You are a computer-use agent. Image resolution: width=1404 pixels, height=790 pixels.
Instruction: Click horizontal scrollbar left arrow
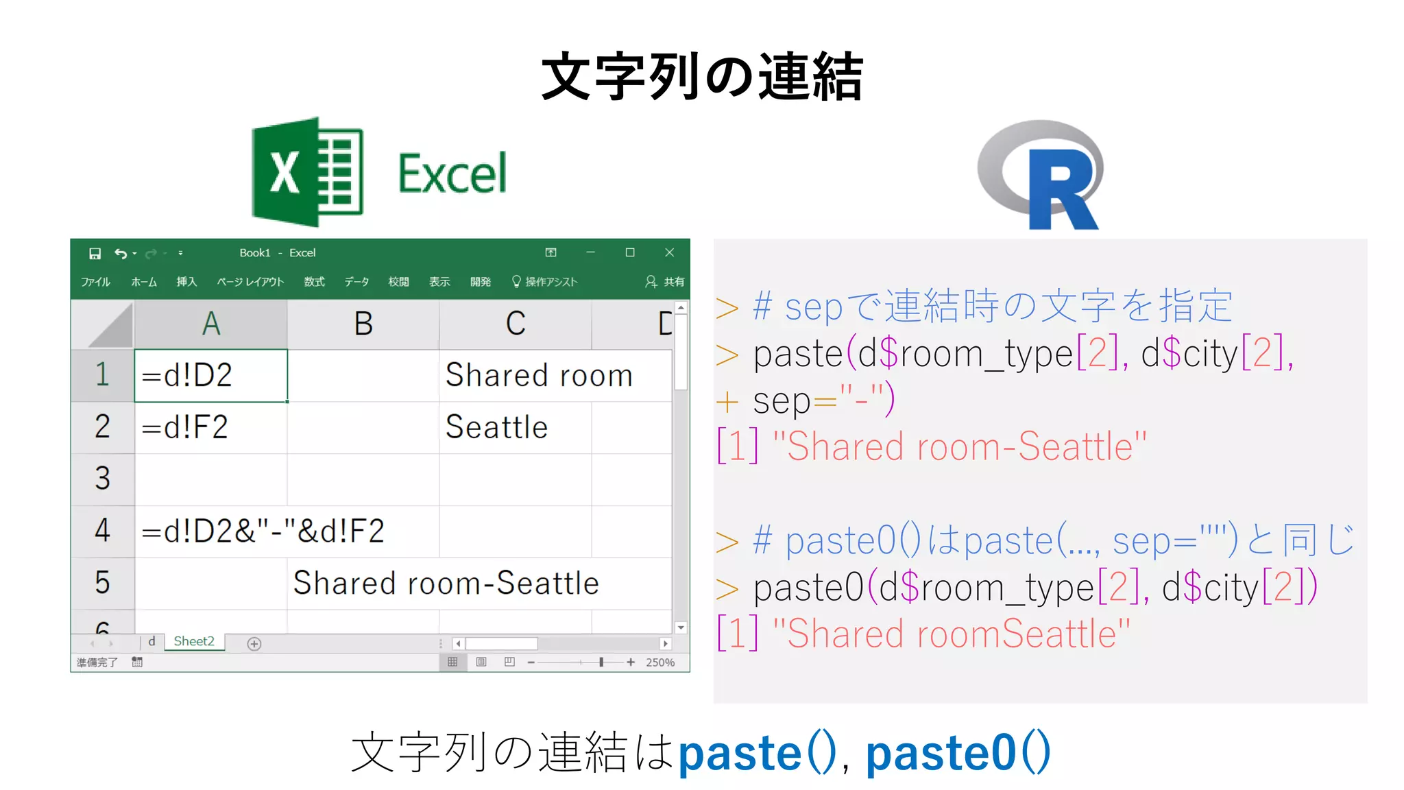(x=459, y=644)
